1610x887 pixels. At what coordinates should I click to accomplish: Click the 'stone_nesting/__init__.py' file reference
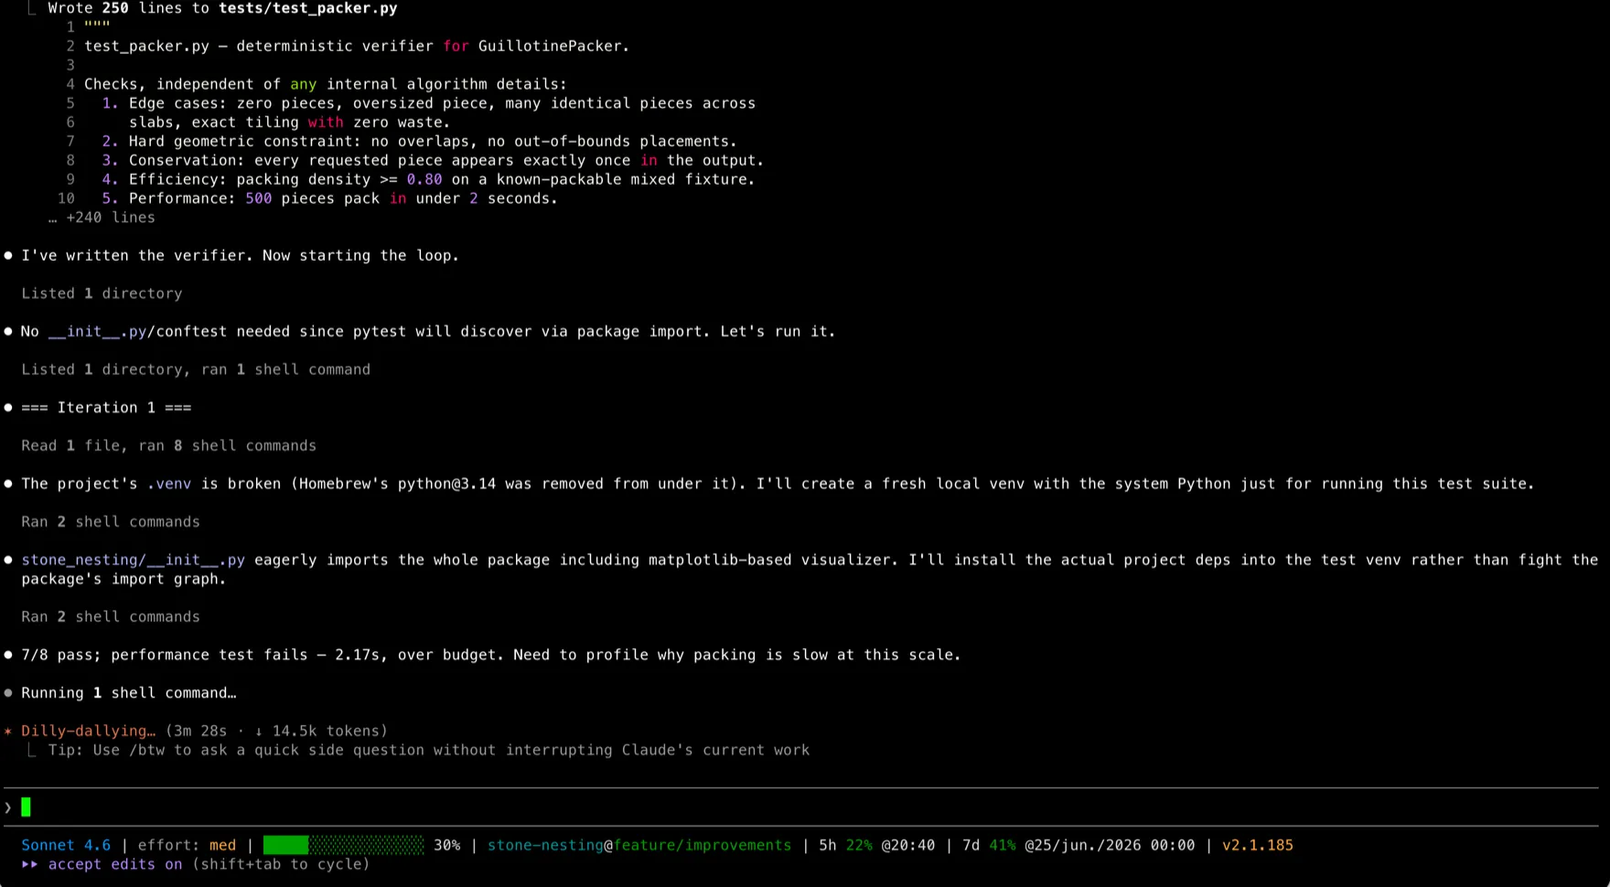coord(133,560)
